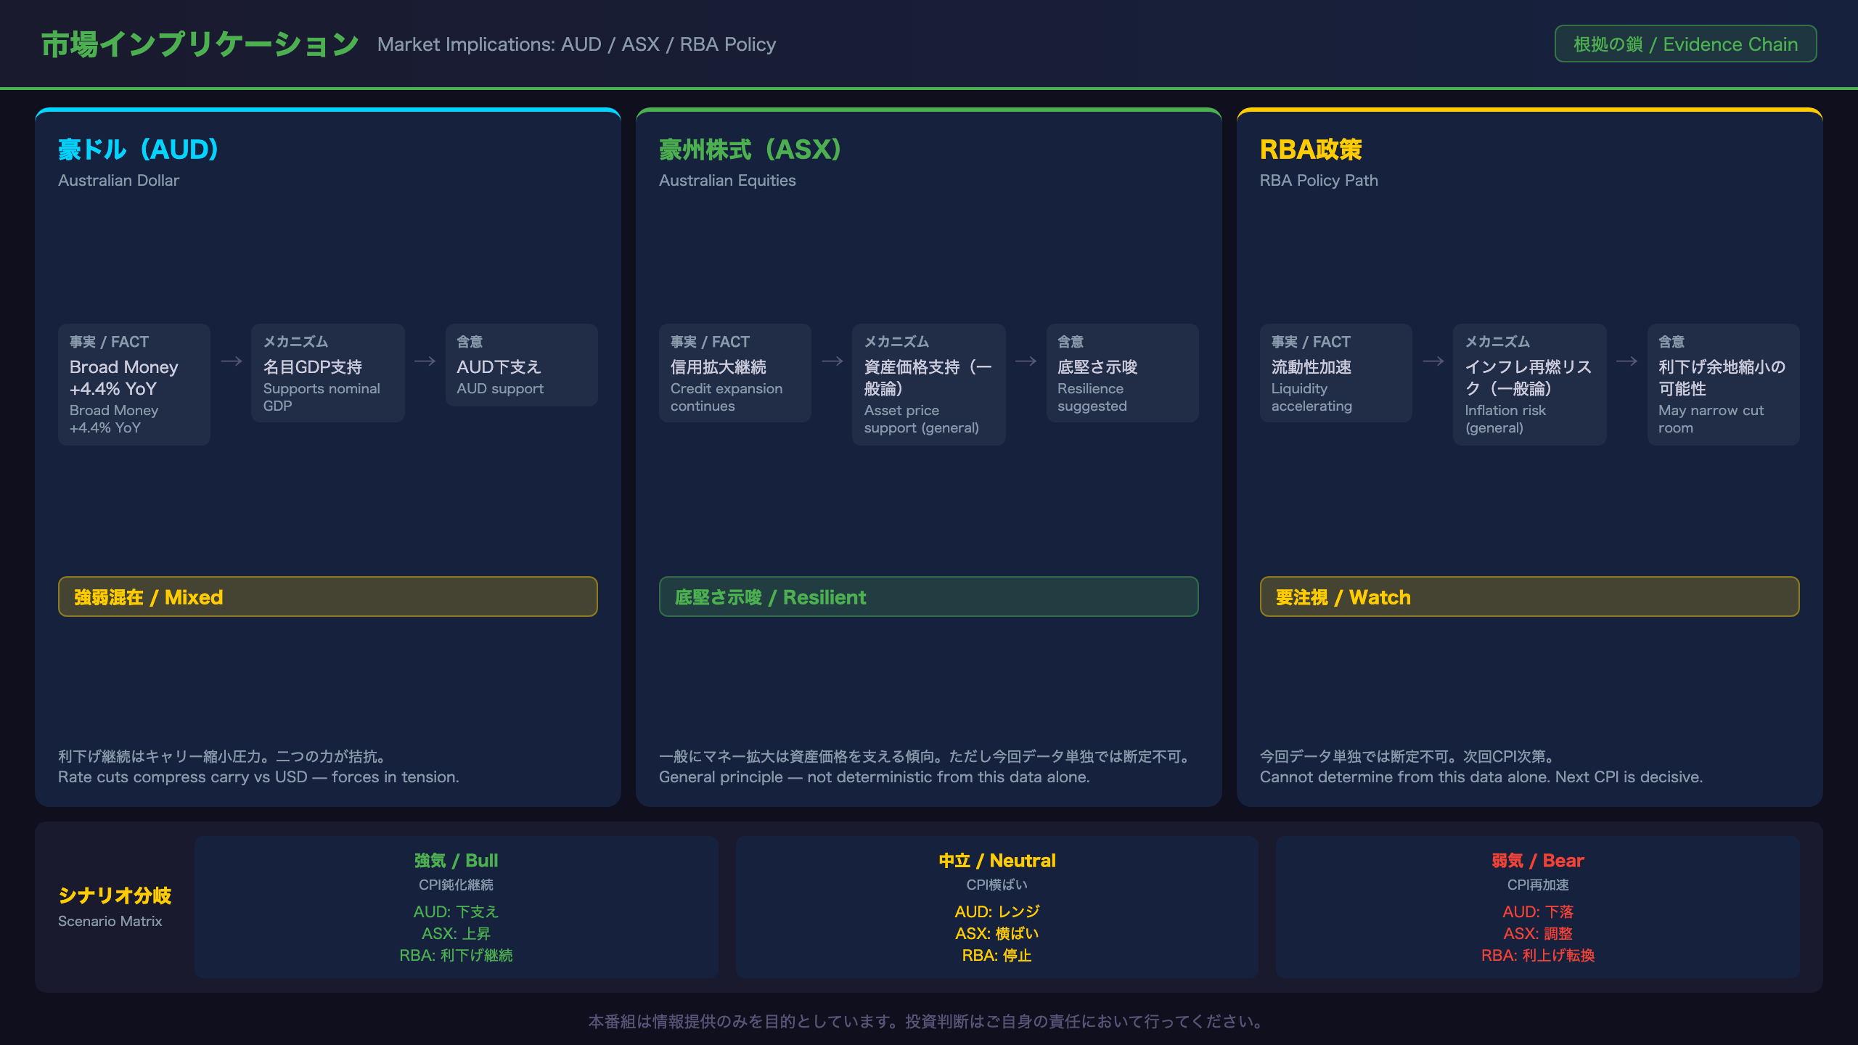Click arrow between 名目GDP支持 and AUD下支え
The height and width of the screenshot is (1045, 1858).
[x=425, y=361]
